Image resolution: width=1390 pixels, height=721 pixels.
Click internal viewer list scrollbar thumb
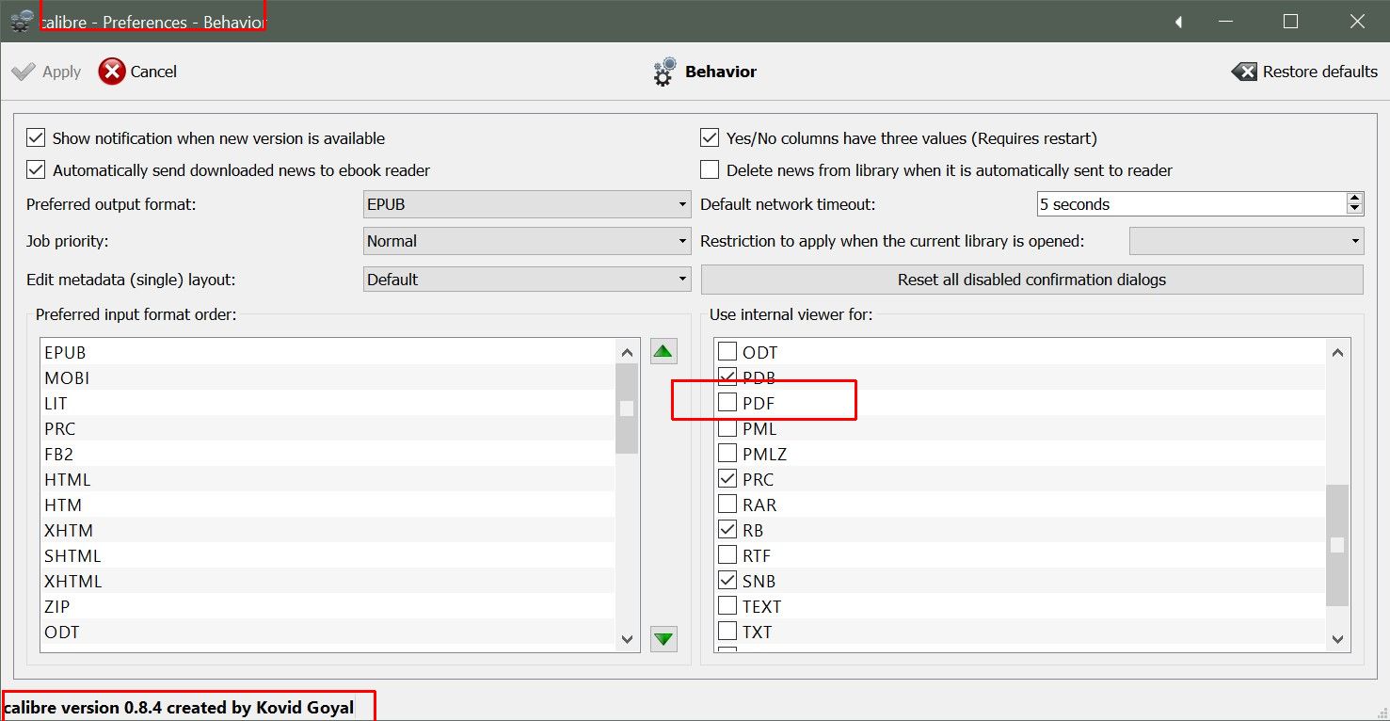coord(1337,545)
